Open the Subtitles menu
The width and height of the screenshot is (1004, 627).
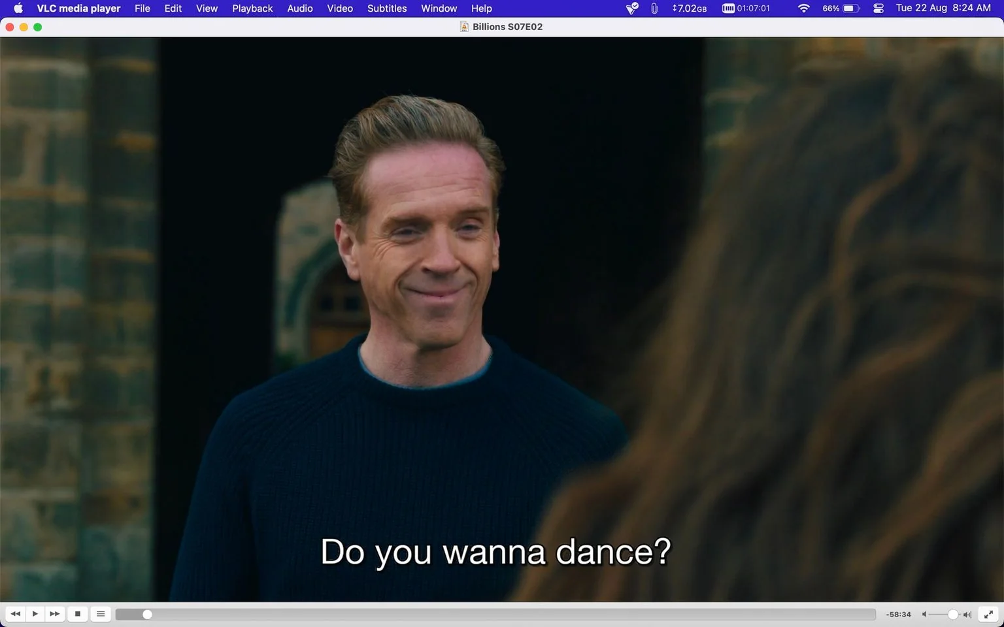tap(387, 8)
